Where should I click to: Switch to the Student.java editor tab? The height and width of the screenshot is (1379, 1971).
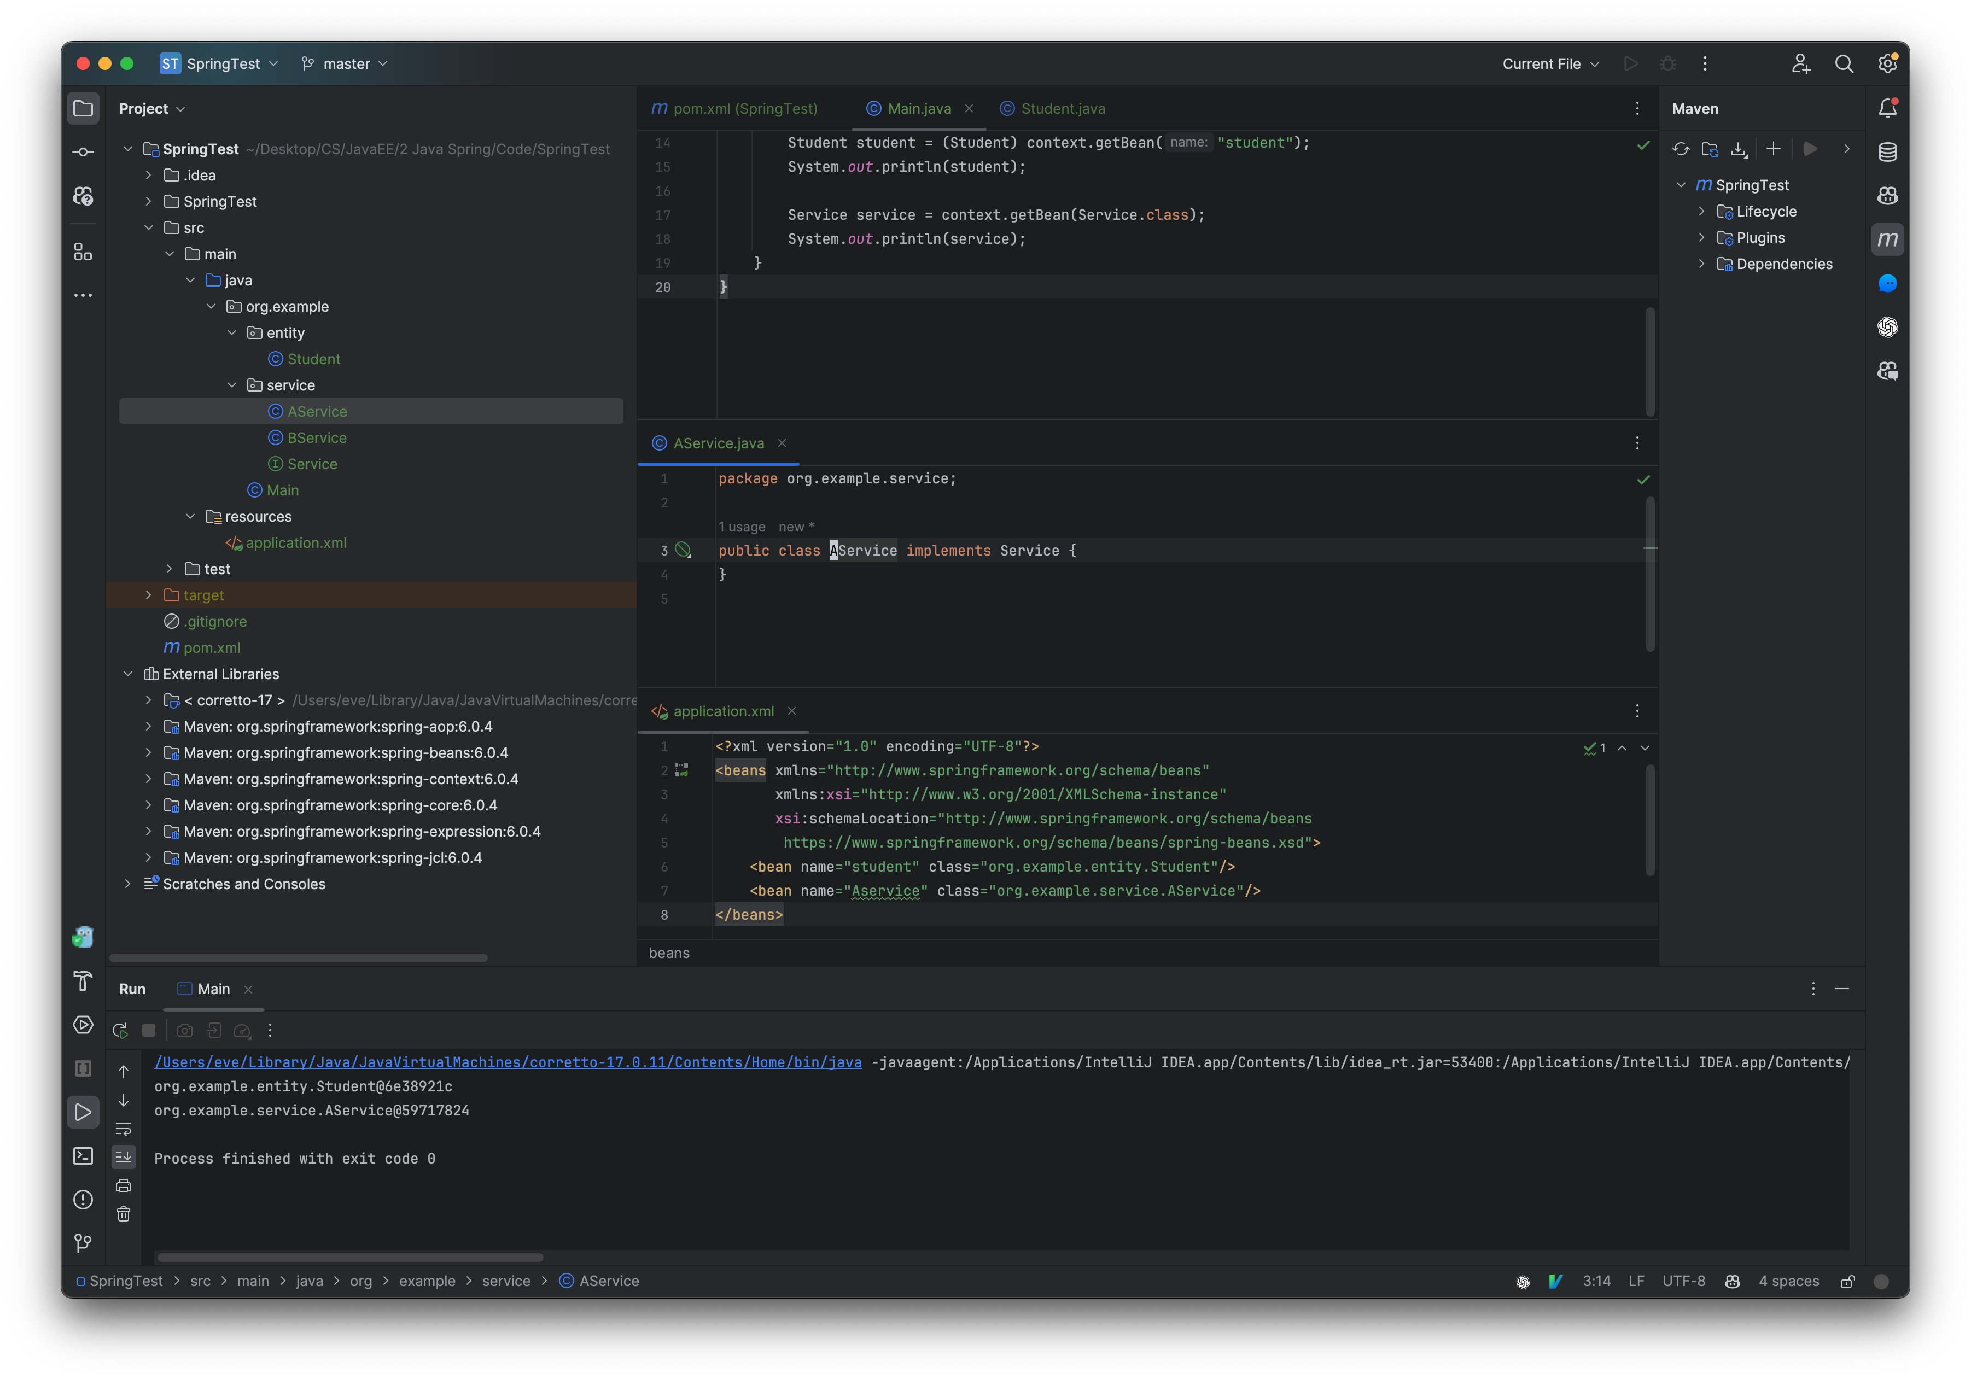coord(1062,108)
